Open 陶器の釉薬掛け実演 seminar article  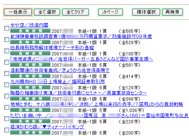(79, 93)
